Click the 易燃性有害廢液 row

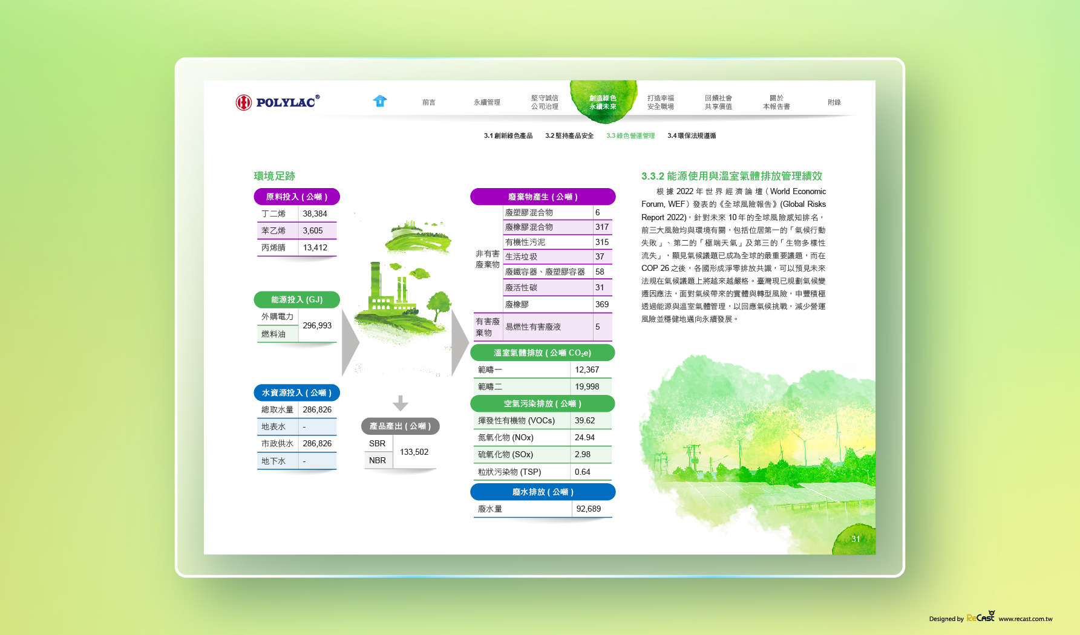(557, 327)
